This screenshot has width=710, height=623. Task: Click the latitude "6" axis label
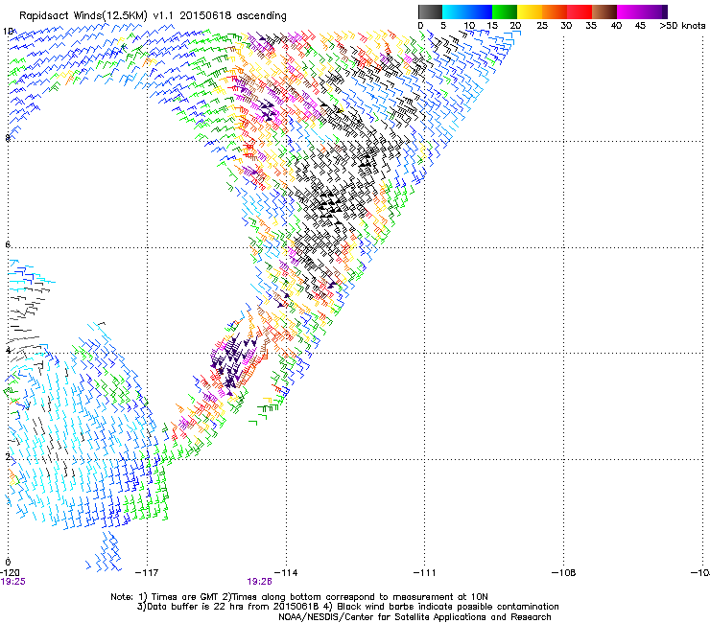(x=8, y=244)
